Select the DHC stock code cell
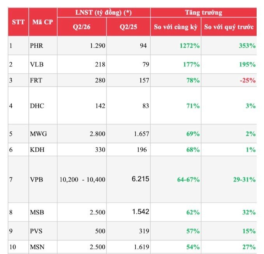This screenshot has height=254, width=264. 43,105
